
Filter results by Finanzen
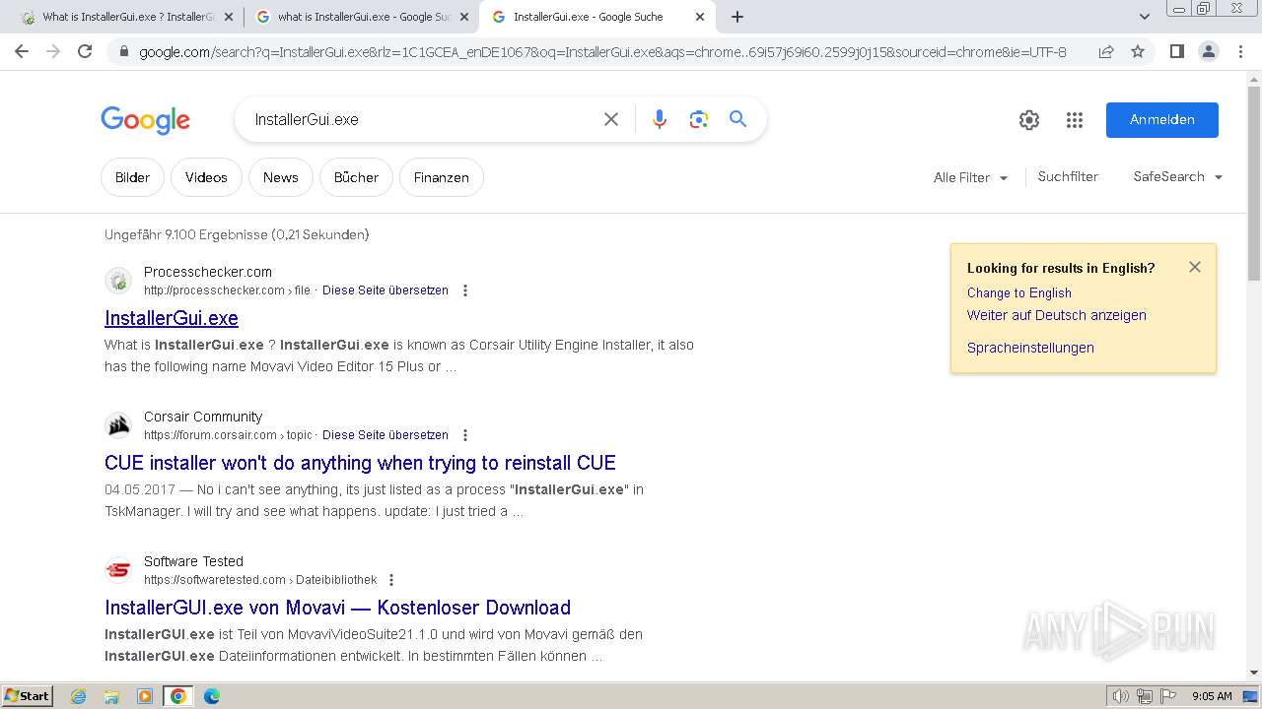(441, 177)
